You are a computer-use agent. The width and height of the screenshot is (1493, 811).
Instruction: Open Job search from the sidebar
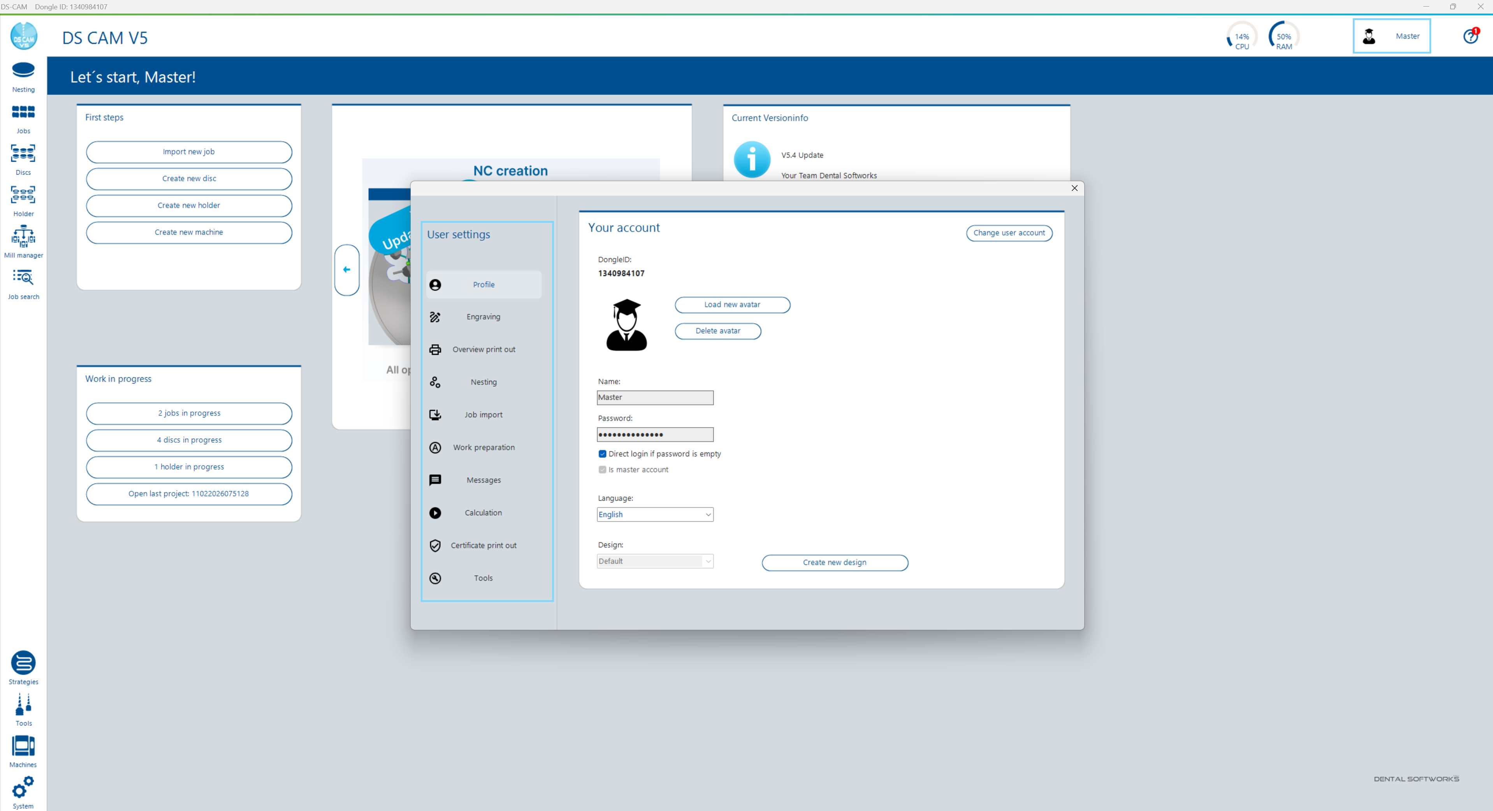(23, 282)
